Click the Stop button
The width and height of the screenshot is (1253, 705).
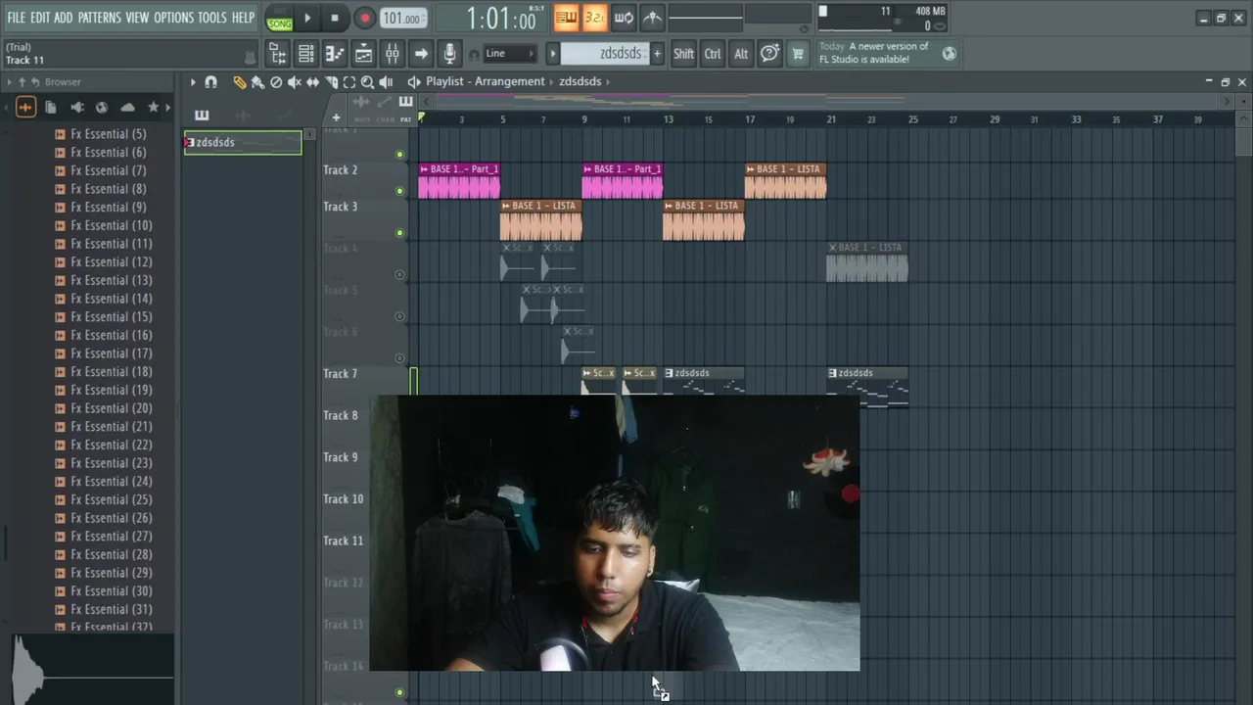coord(335,18)
